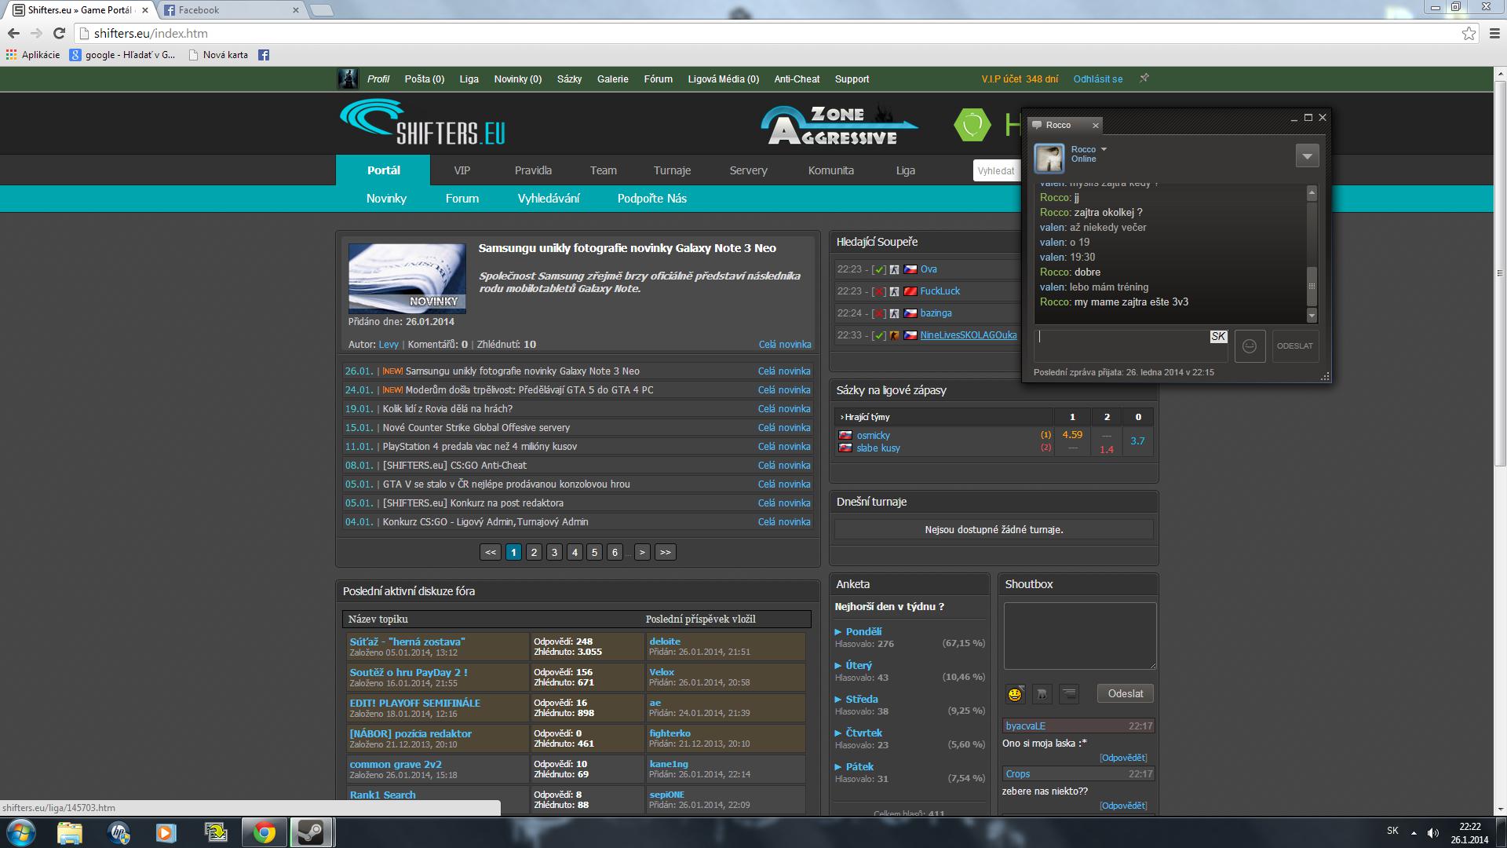Click the 4.59 odds for osmicky
Screen dimensions: 1507x848
coord(1072,434)
